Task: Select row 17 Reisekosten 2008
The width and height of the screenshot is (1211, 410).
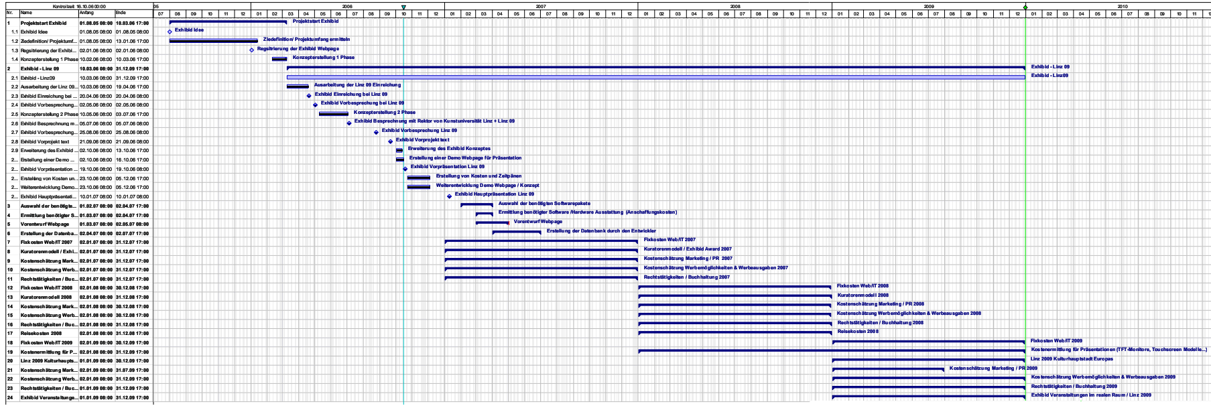Action: click(x=78, y=333)
